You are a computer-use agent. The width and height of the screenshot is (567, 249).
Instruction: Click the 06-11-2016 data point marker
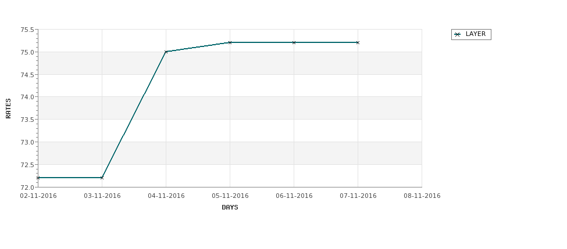pos(294,42)
